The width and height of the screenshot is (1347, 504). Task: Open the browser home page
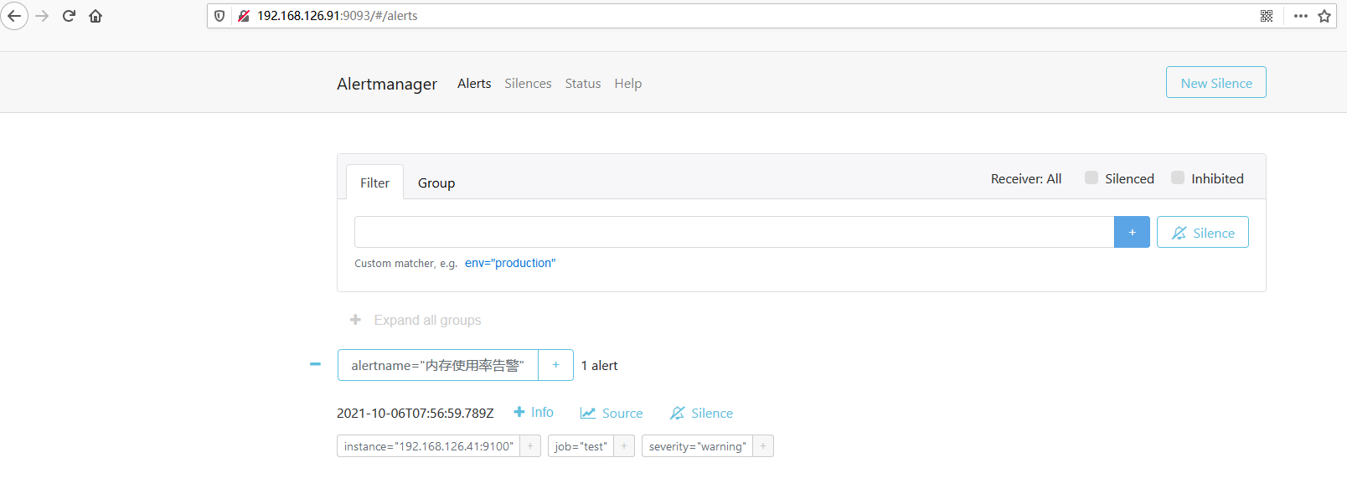pos(95,16)
